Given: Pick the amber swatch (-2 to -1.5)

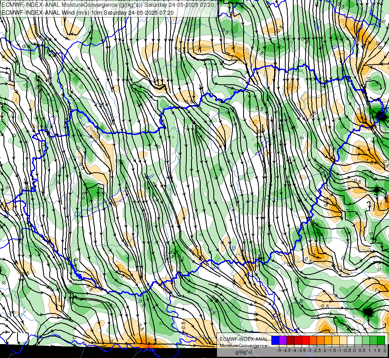Looking at the screenshot, I should tap(328, 340).
